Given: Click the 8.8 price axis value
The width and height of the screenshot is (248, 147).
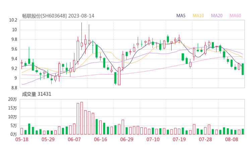Looking at the screenshot, I should [x=14, y=88].
